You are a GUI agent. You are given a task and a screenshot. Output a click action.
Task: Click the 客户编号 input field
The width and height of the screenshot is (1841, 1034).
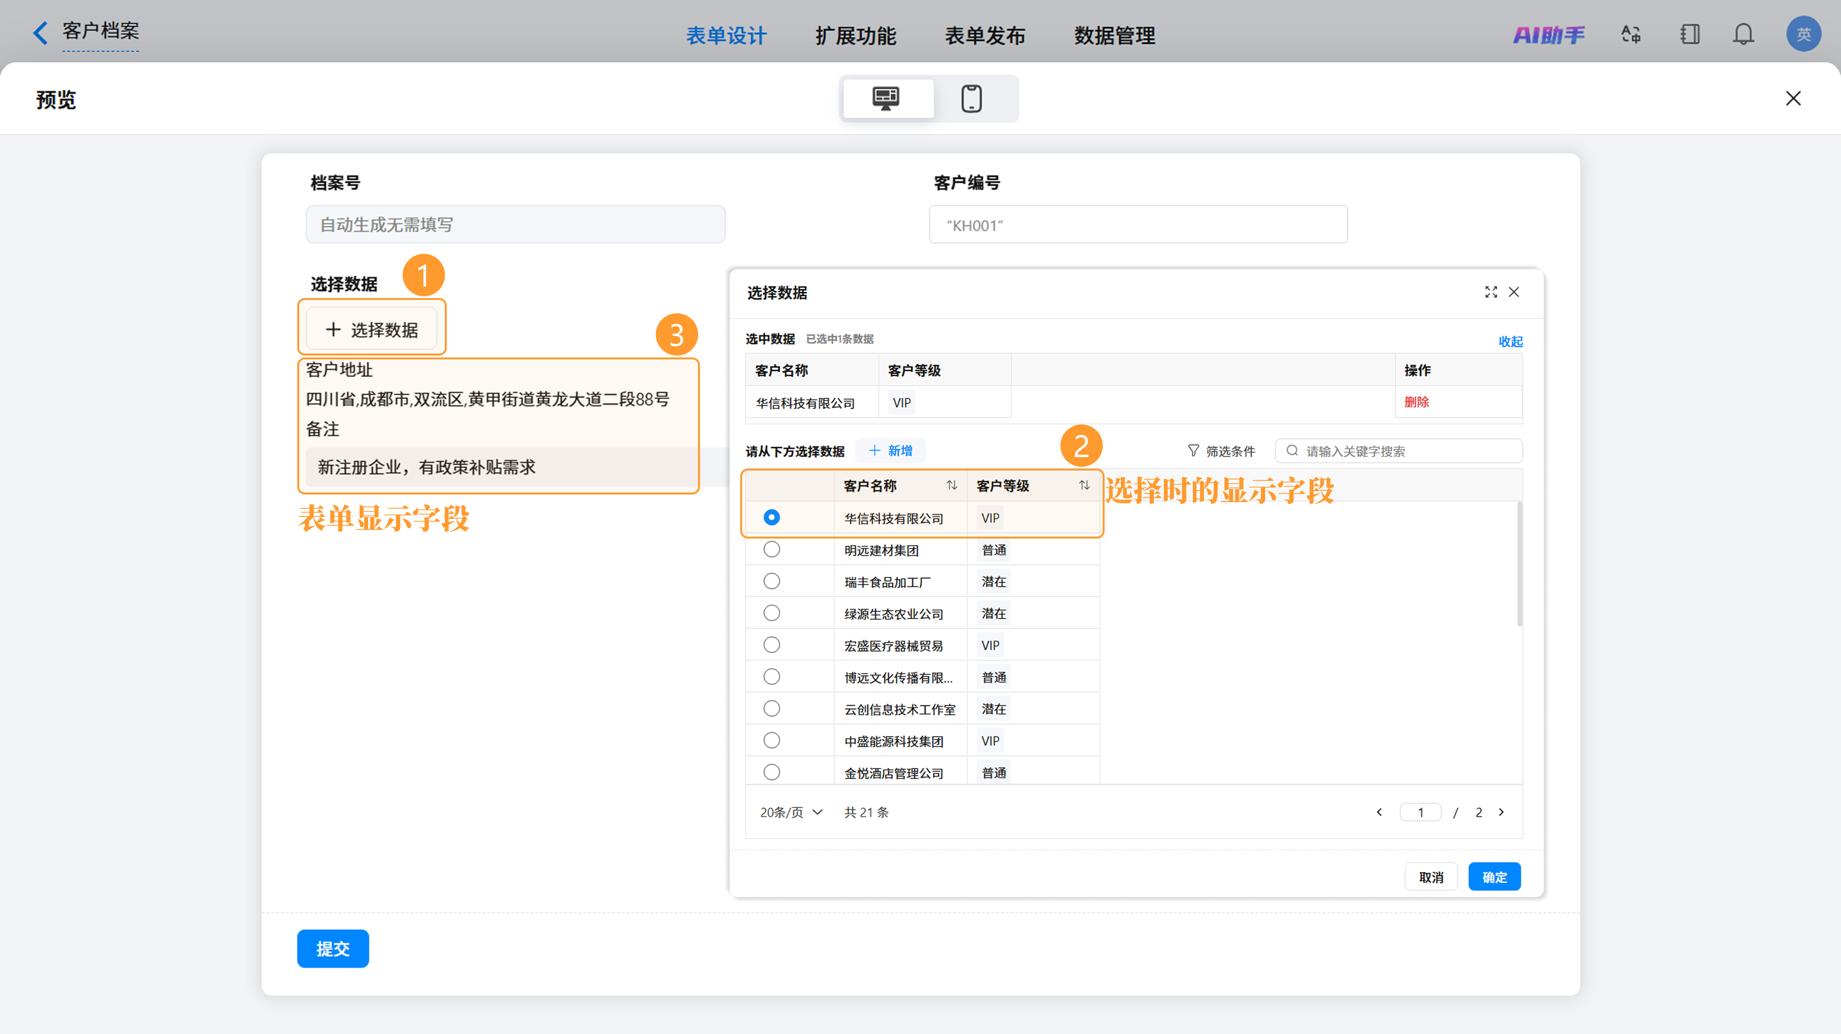1139,225
